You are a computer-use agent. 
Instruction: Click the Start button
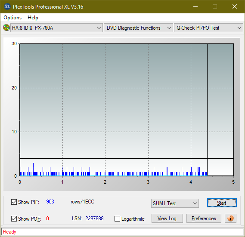point(222,203)
